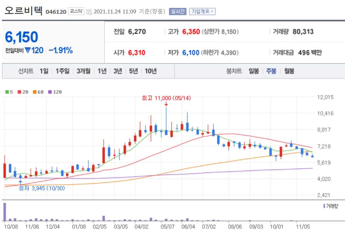The width and height of the screenshot is (345, 235).
Task: Click the small chart icon beside the timestamp
Action: pyautogui.click(x=89, y=11)
